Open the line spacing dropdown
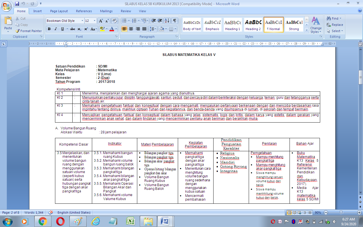Screen dimensions: 363x227 (x=153, y=29)
